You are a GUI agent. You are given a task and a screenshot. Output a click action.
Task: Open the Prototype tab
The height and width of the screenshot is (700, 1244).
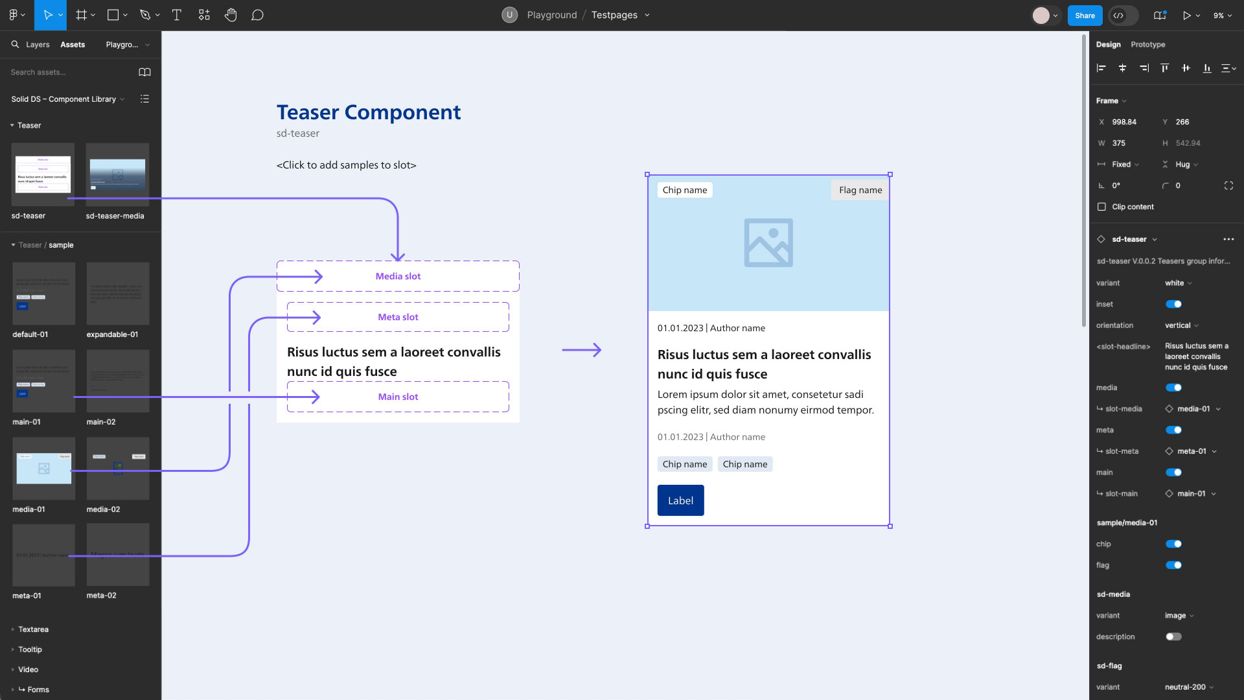(x=1147, y=44)
